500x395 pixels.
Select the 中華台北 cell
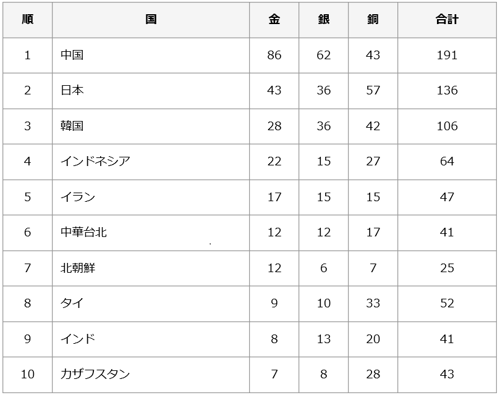click(151, 233)
